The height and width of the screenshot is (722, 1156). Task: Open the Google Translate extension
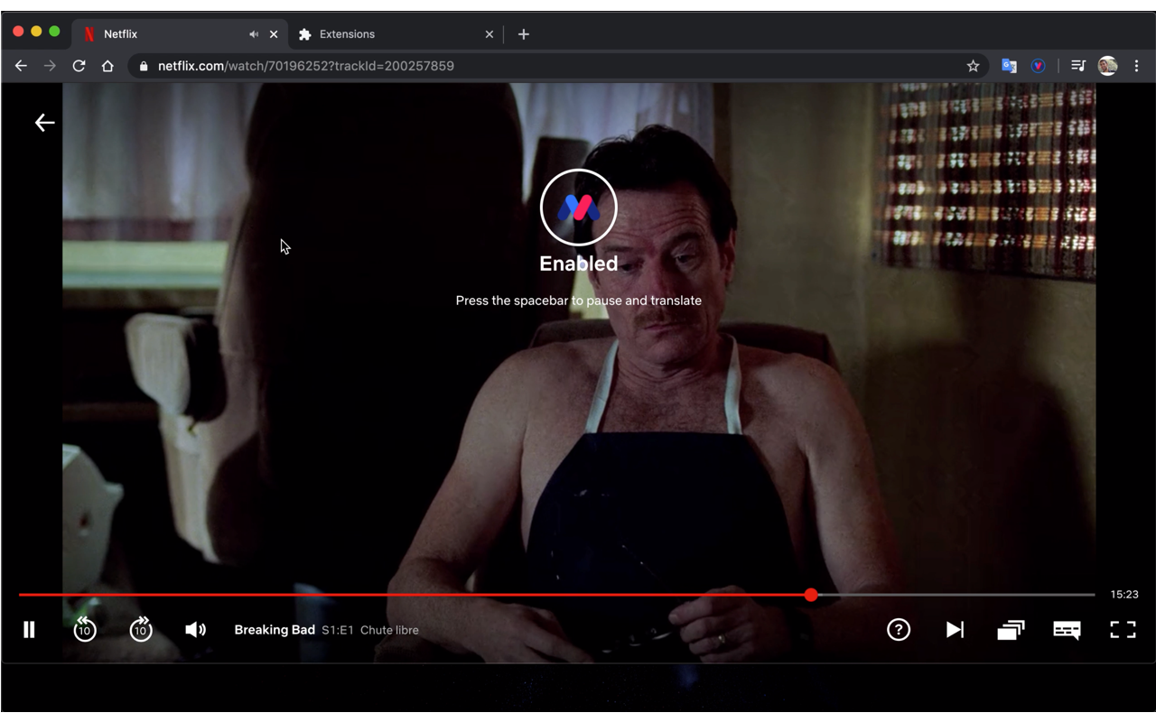tap(1010, 66)
